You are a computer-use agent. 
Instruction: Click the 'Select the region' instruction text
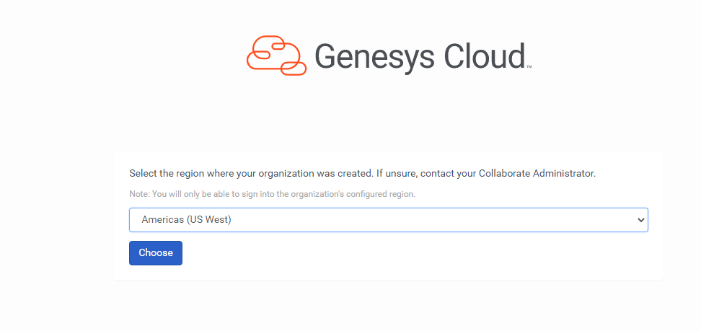(x=173, y=174)
